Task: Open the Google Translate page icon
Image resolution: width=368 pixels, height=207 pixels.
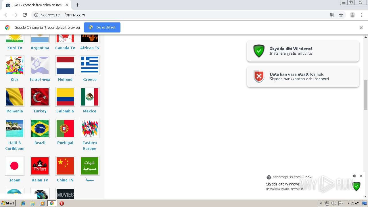Action: point(331,15)
